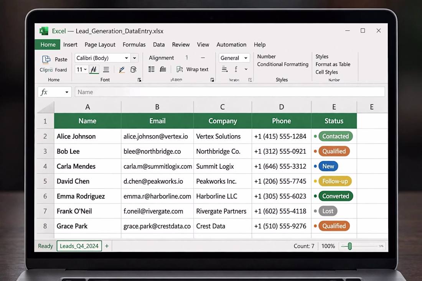Click the fx insert function icon
The image size is (422, 281).
(44, 92)
